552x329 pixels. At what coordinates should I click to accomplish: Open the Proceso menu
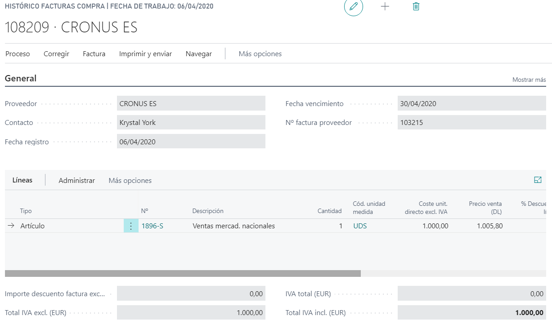click(18, 54)
